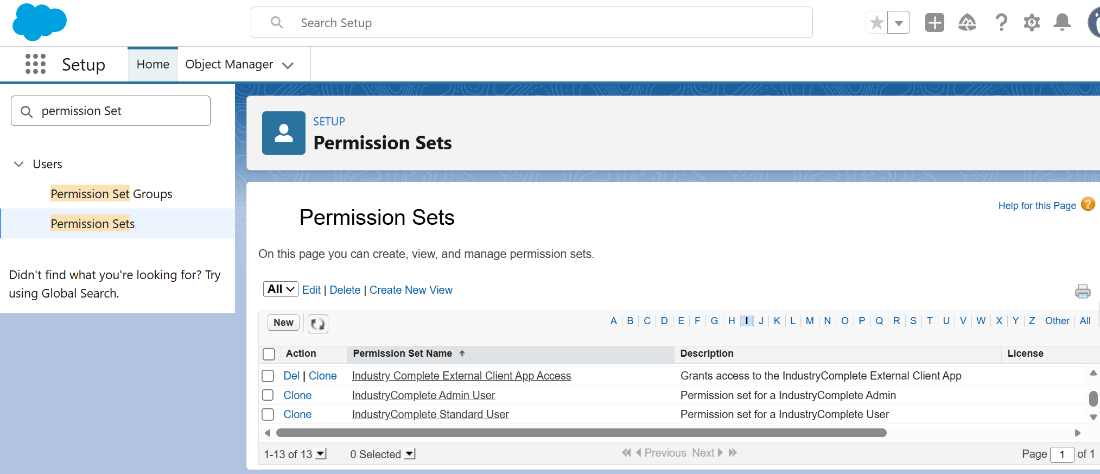This screenshot has height=474, width=1100.
Task: Click the Delete view link
Action: [x=345, y=290]
